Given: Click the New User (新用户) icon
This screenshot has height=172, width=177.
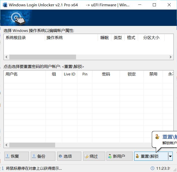Looking at the screenshot, I should pos(110,156).
